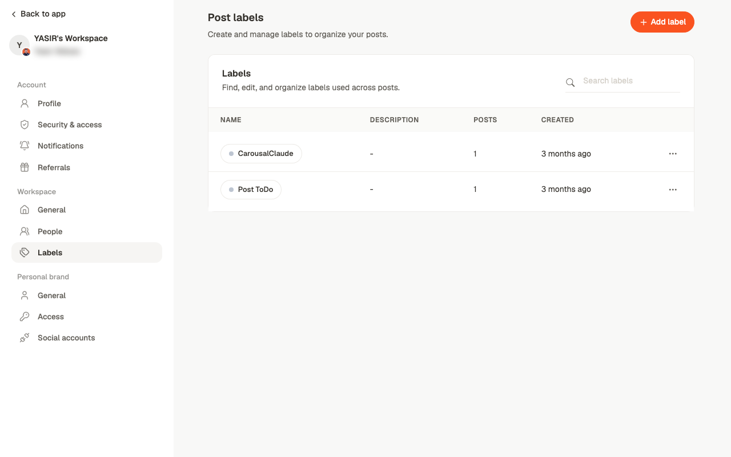Click the CREATED column header
The image size is (731, 457).
click(557, 120)
